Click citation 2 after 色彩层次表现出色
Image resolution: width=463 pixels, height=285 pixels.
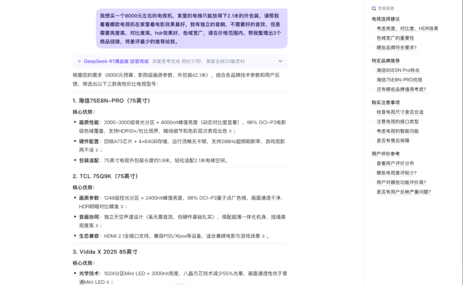click(x=230, y=131)
